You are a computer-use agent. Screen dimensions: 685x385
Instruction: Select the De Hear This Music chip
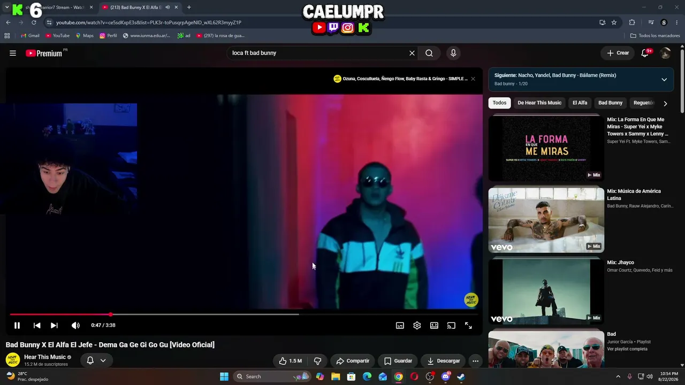coord(539,103)
